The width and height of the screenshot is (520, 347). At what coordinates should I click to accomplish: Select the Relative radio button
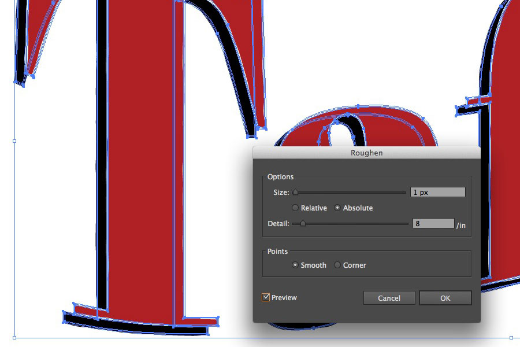point(295,208)
